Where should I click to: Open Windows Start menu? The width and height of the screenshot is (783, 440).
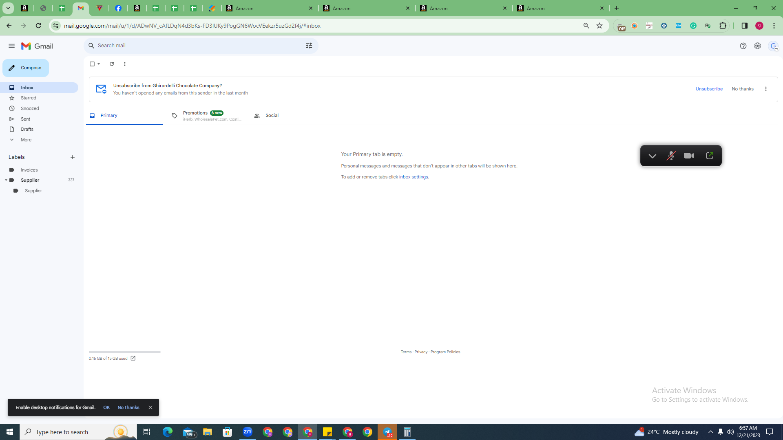click(x=10, y=432)
